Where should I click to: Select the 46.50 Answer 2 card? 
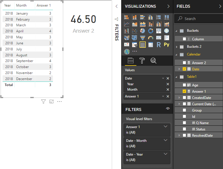coord(83,24)
